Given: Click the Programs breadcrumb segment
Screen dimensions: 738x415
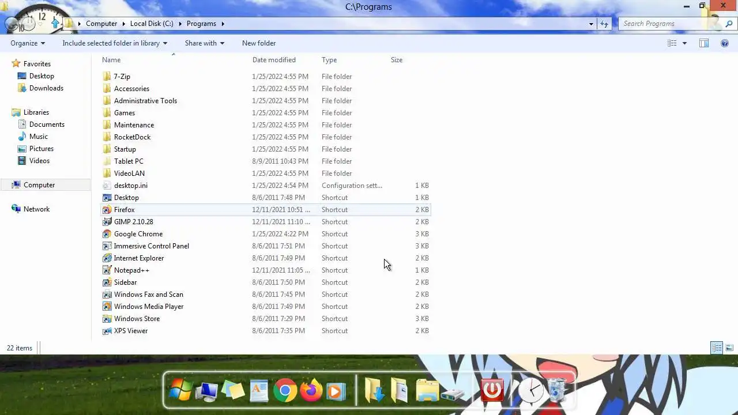Looking at the screenshot, I should click(201, 24).
